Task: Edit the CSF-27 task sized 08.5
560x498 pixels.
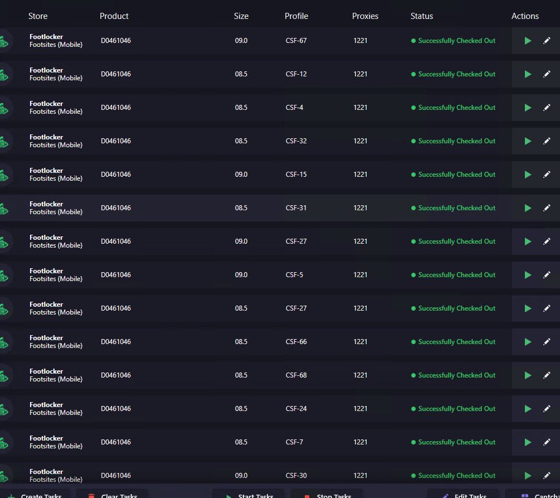Action: click(547, 308)
